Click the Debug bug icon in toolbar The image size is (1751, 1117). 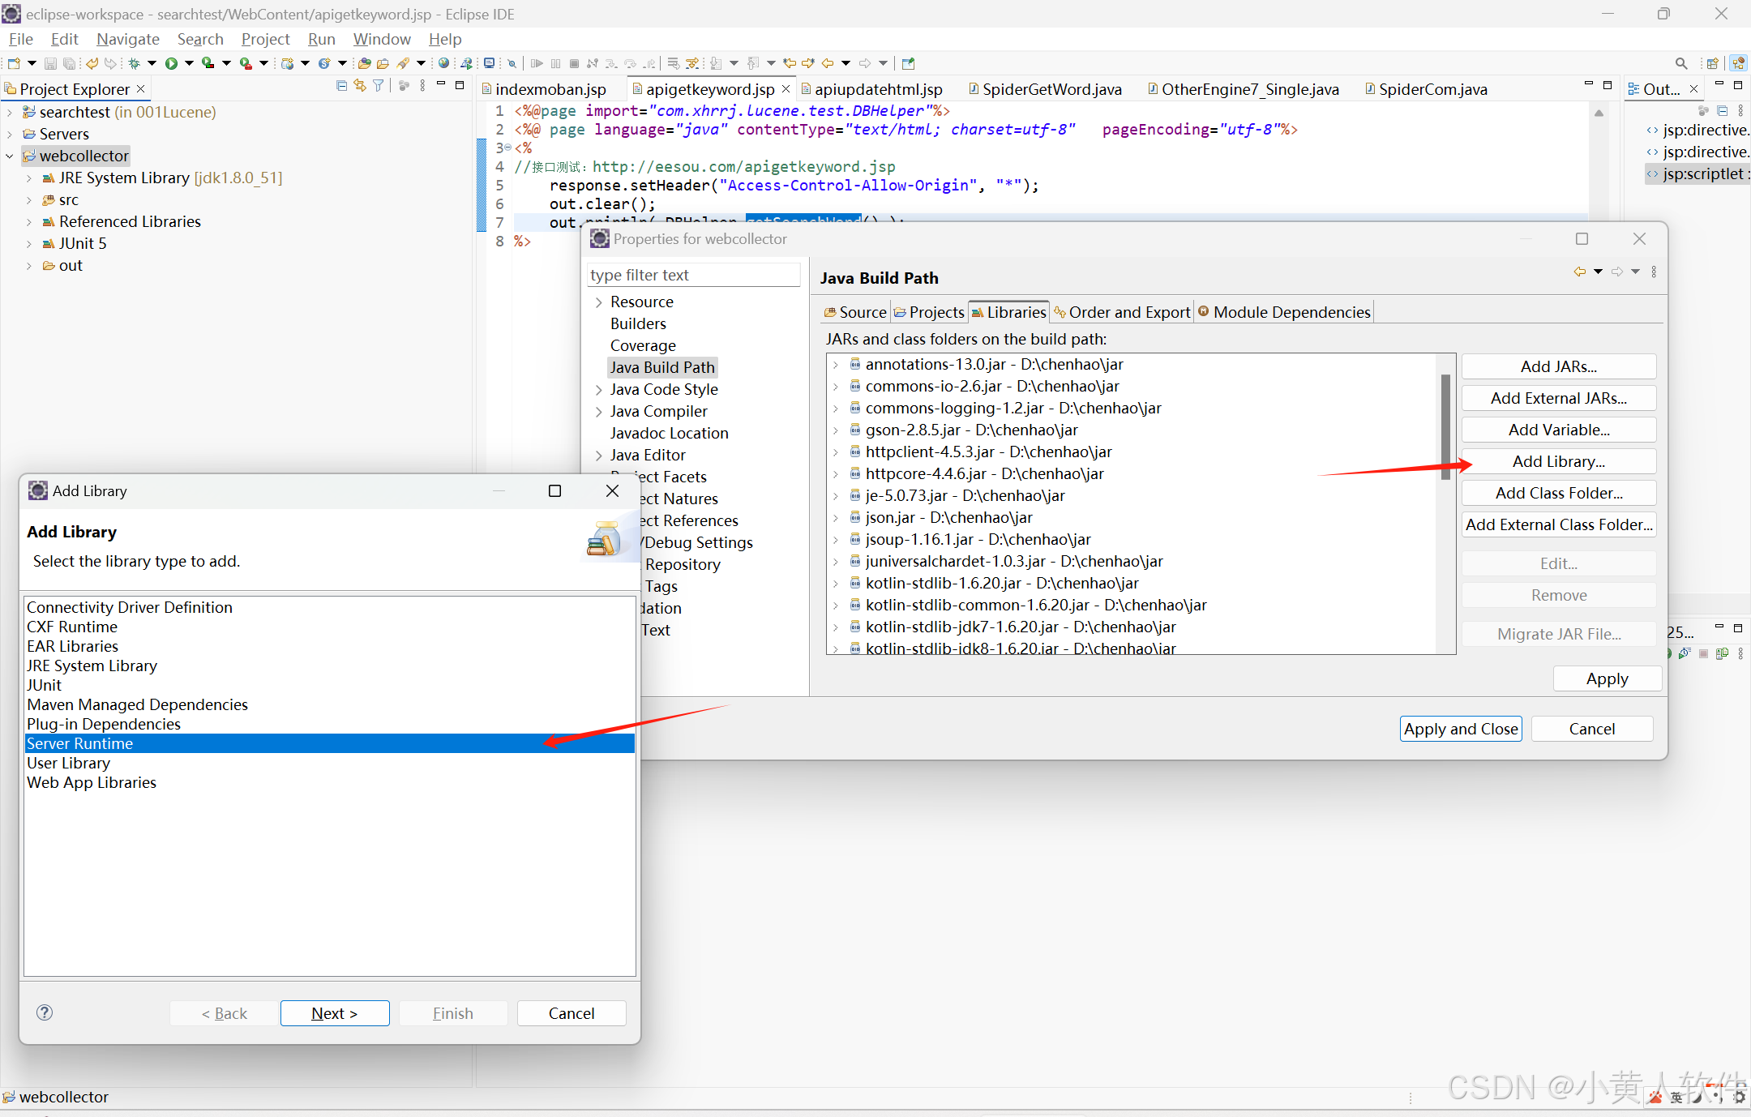tap(135, 63)
